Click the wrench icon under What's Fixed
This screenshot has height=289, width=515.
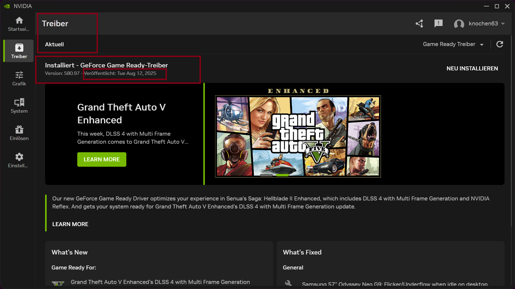click(288, 283)
